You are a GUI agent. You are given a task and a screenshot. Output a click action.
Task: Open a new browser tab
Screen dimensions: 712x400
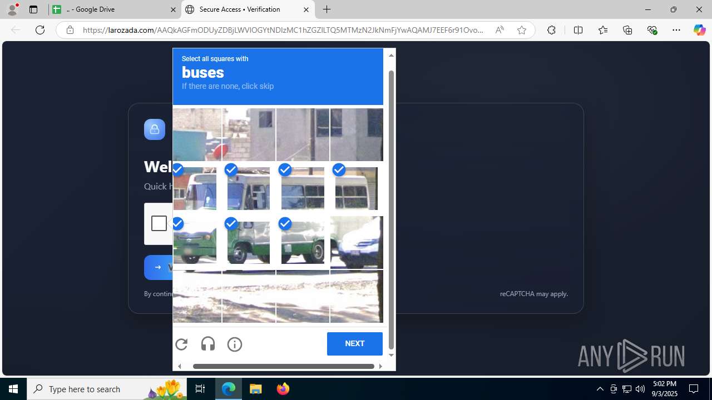(x=327, y=9)
